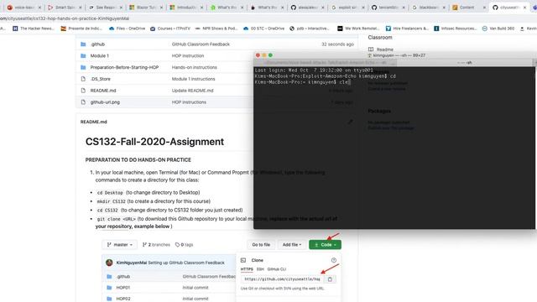Viewport: 537px width, 302px height.
Task: Click the red close button of Terminal window
Action: 258,55
